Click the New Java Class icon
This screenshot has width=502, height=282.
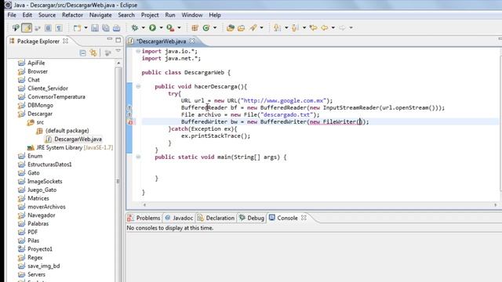click(206, 28)
